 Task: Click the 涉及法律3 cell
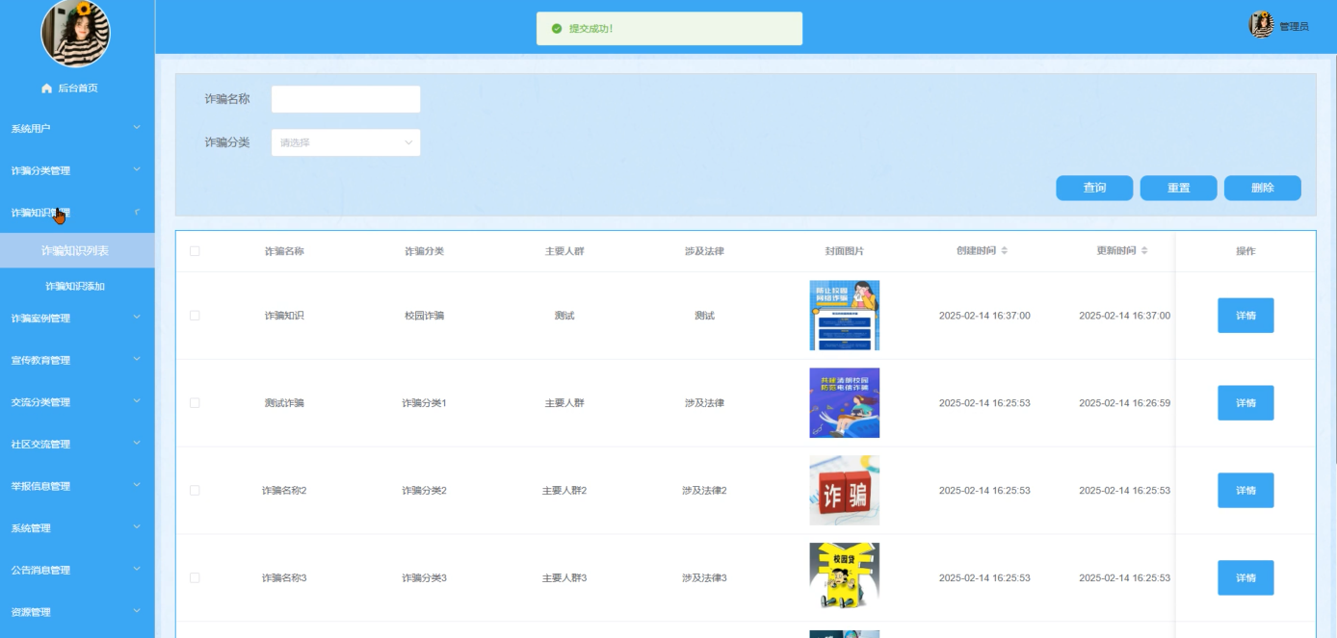(704, 578)
